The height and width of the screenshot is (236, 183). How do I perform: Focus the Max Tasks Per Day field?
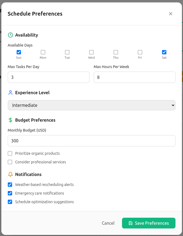48,77
